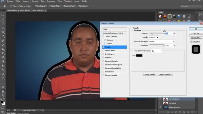203x114 pixels.
Task: Select the Camada 1 layer thumbnail
Action: [x=166, y=103]
